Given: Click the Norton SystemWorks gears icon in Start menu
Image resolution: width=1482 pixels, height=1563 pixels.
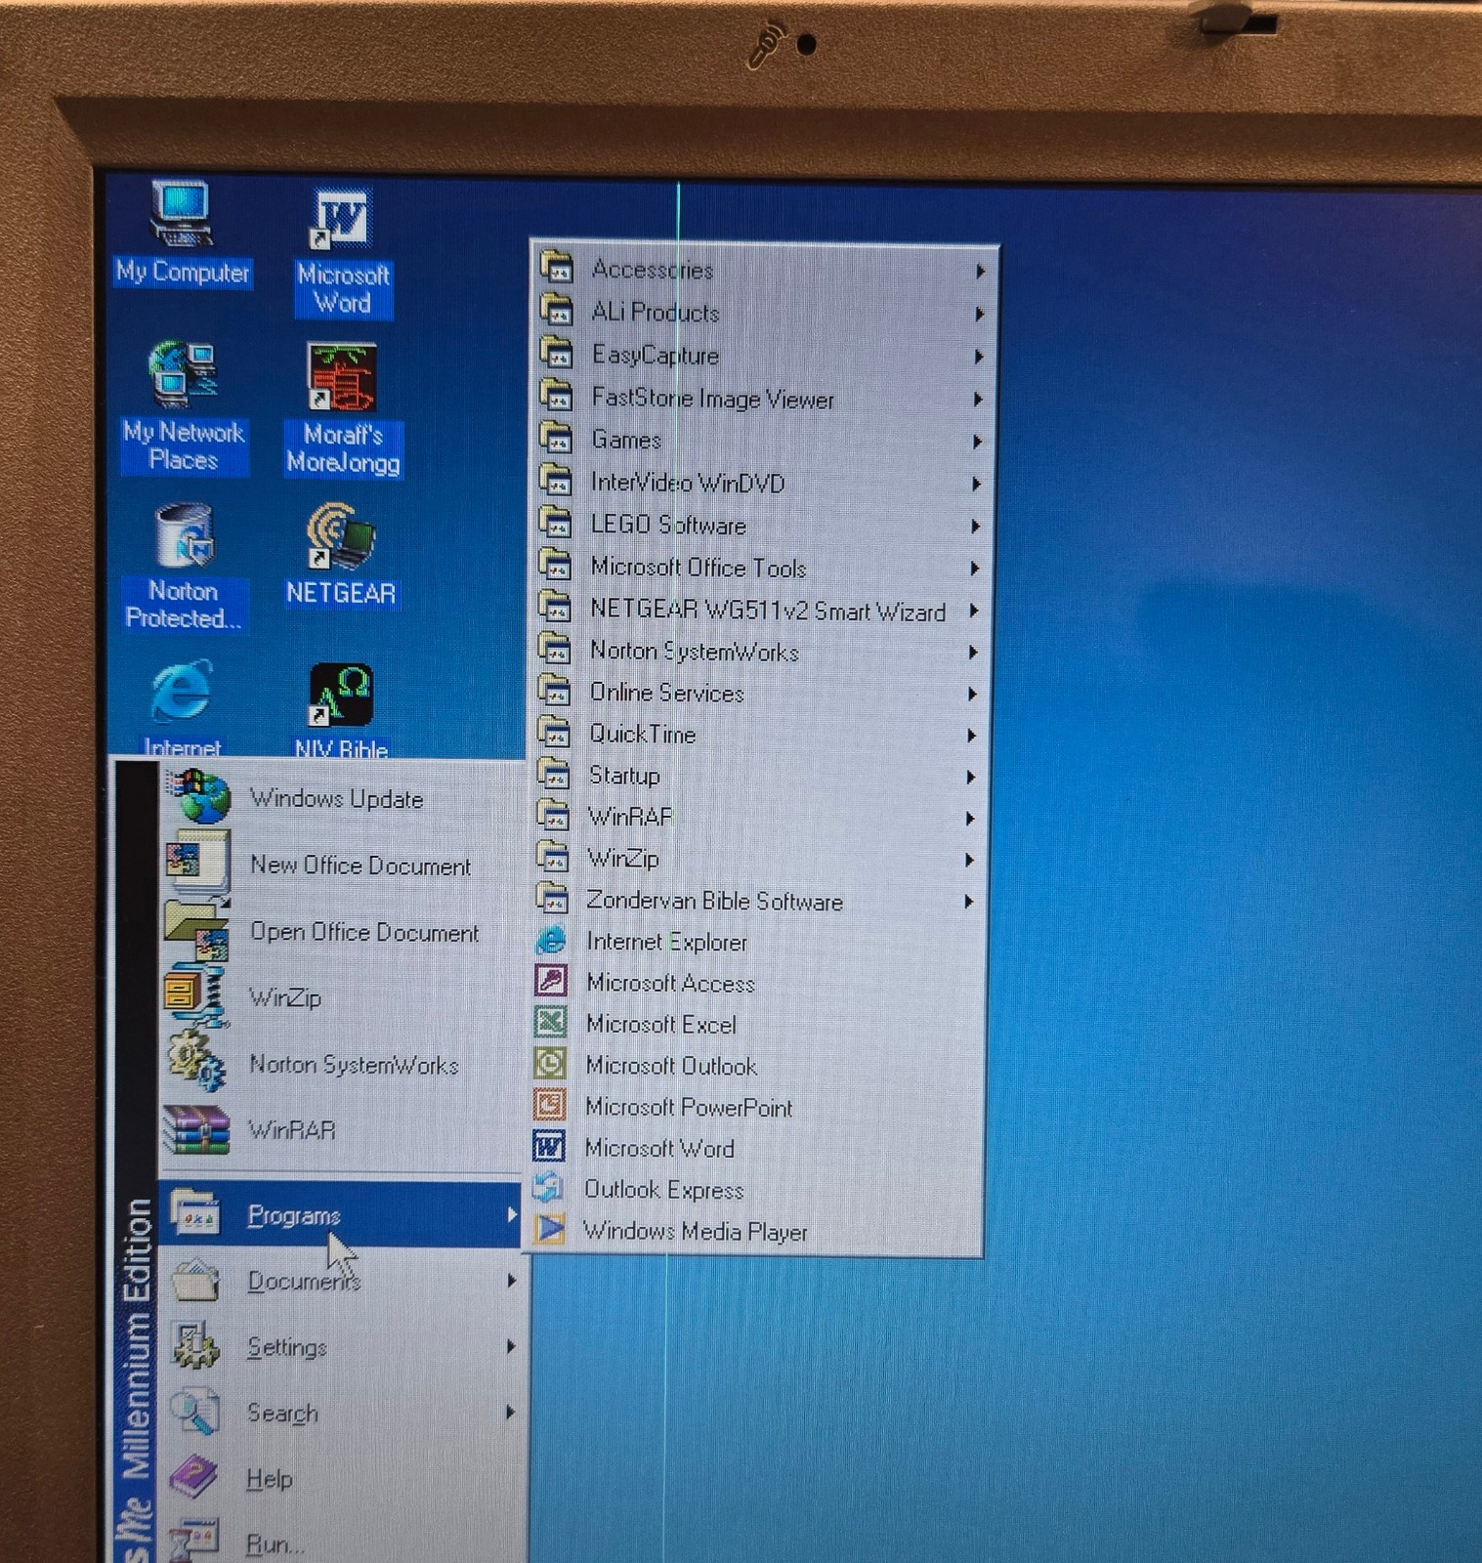Looking at the screenshot, I should point(195,1062).
